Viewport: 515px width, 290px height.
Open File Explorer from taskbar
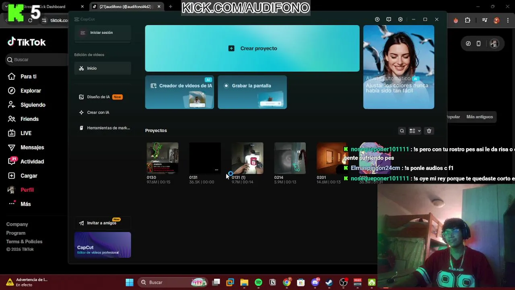click(x=244, y=282)
